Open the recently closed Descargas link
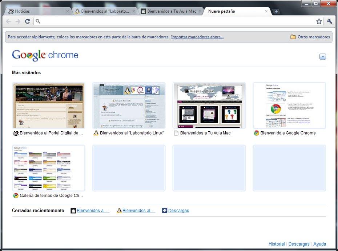 point(178,210)
